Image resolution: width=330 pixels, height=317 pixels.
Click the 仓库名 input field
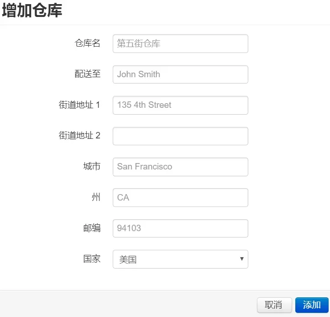pyautogui.click(x=180, y=43)
